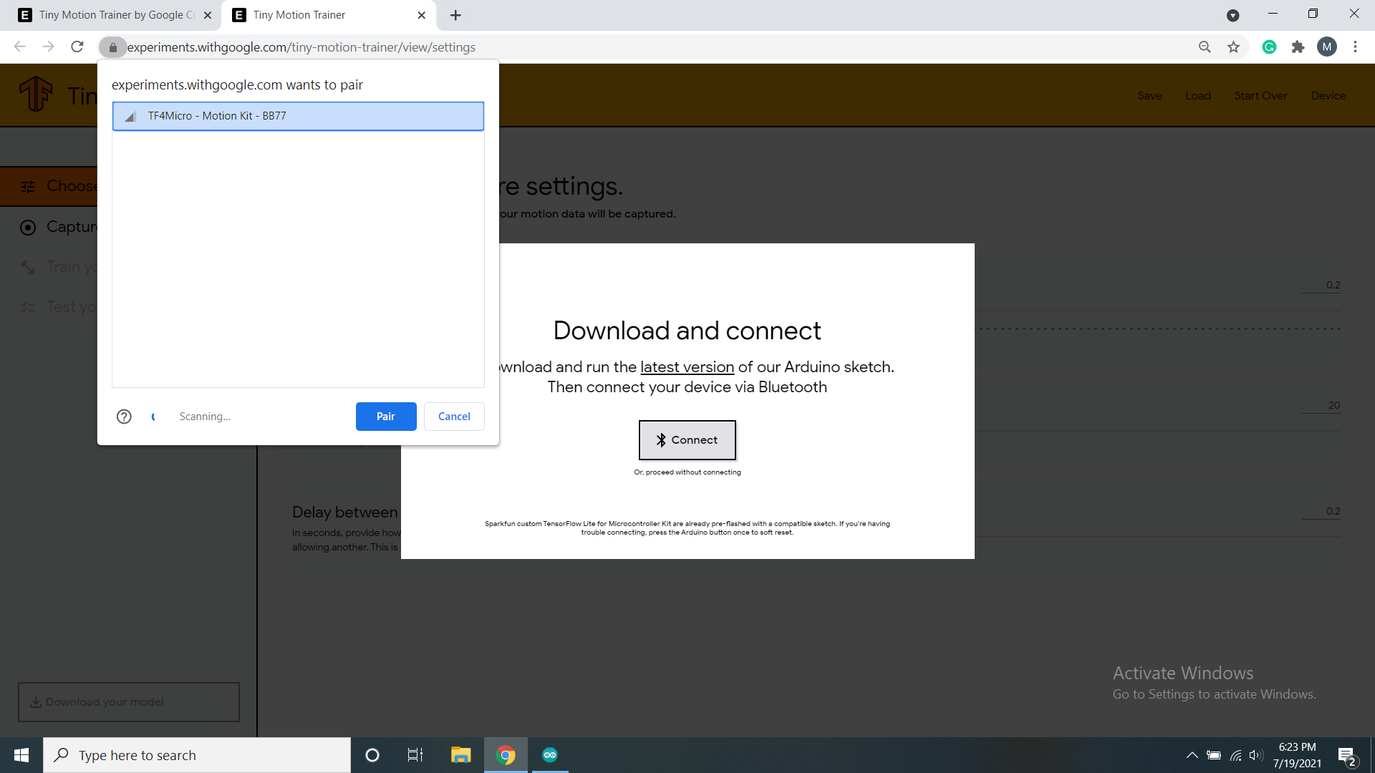Image resolution: width=1375 pixels, height=773 pixels.
Task: Open Task View icon
Action: (x=415, y=755)
